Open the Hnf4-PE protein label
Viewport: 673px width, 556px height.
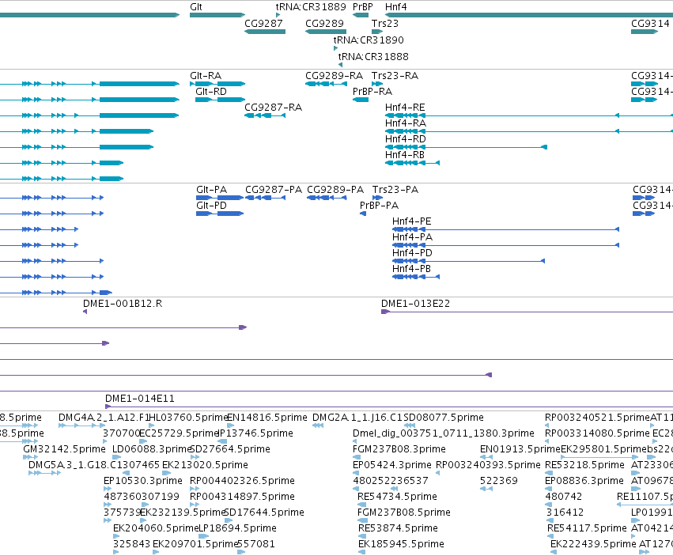coord(411,221)
